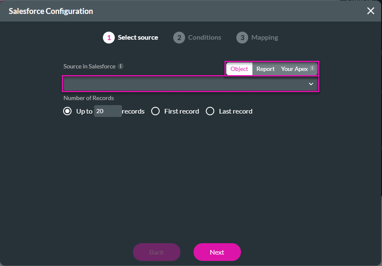
Task: Select the Last record radio button
Action: click(x=210, y=111)
